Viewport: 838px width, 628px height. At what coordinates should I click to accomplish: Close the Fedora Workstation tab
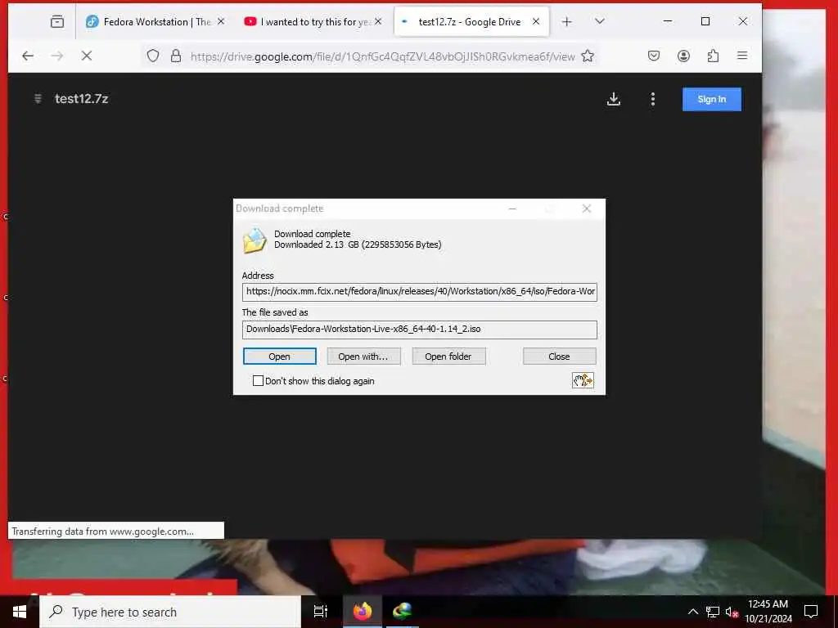coord(221,21)
